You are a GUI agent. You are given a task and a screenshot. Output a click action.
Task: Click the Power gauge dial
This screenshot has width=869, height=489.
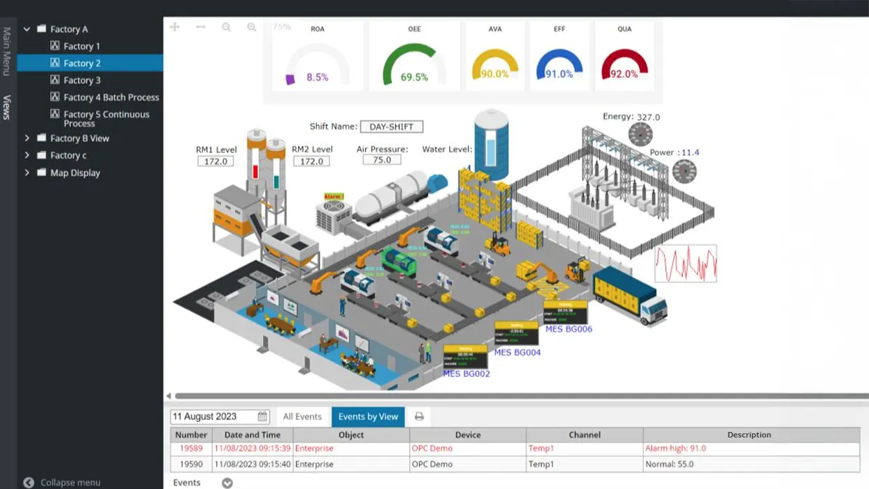tap(685, 171)
